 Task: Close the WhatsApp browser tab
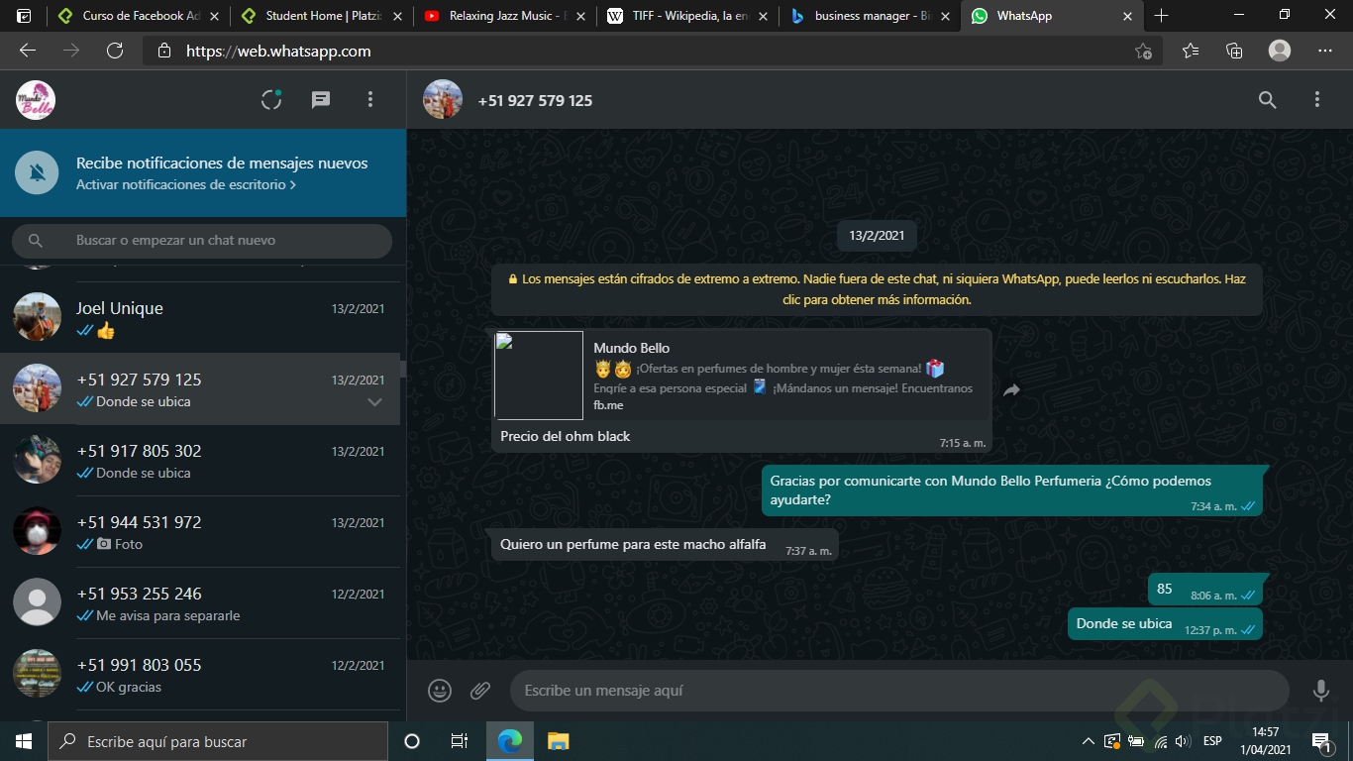tap(1127, 16)
